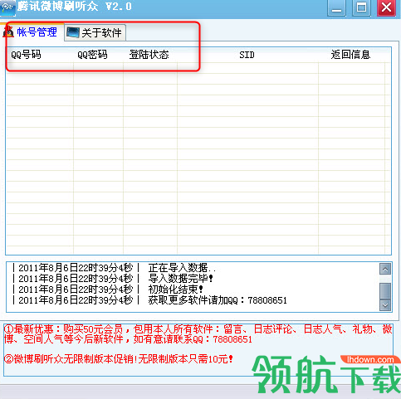Click the QQ penguin icon on 帐号管理 tab

(x=8, y=32)
